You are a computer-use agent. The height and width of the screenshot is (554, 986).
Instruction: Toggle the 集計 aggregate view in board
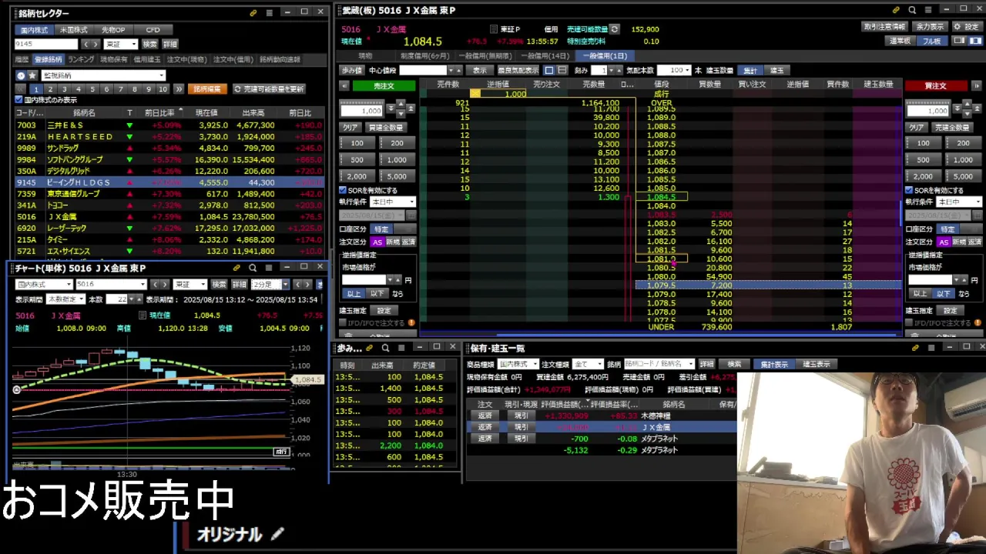pos(750,70)
